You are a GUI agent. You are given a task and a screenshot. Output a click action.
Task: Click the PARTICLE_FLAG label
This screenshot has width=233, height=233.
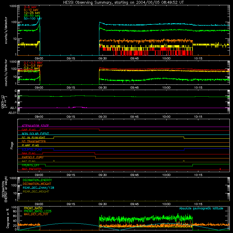point(33,157)
